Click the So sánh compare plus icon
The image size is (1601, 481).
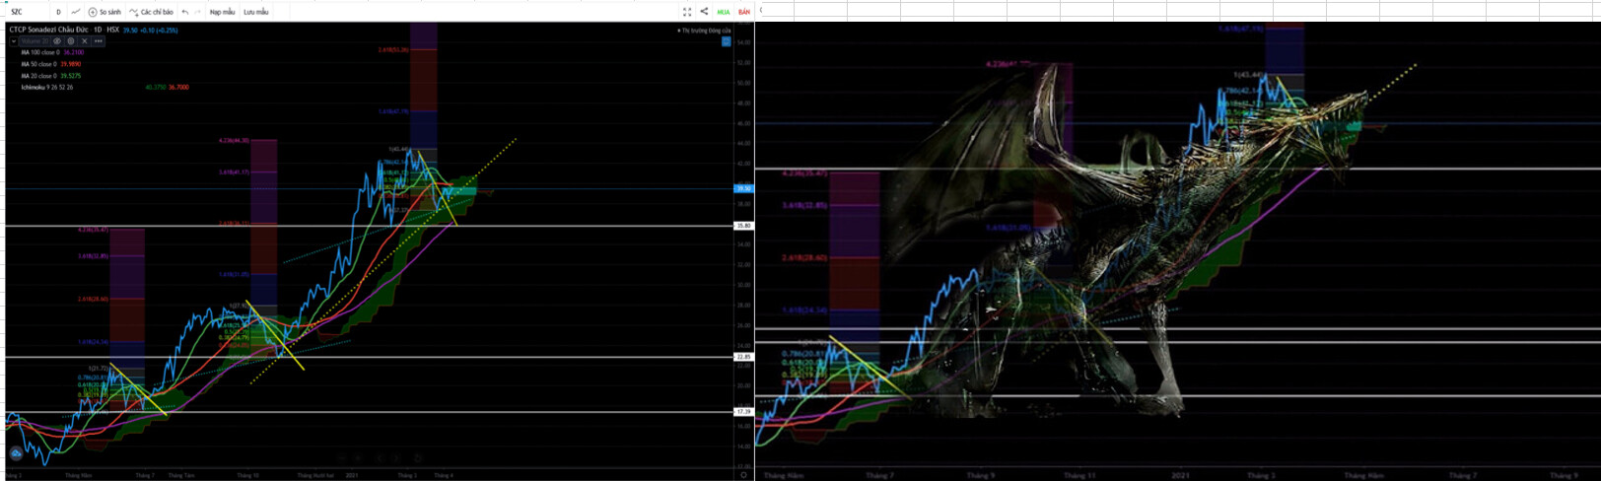(x=93, y=12)
